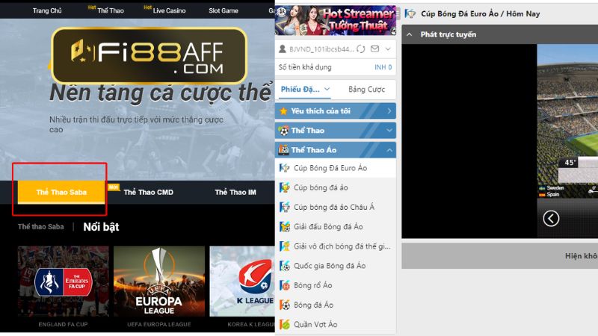This screenshot has width=598, height=336.
Task: Open the Trang Chủ menu item
Action: (x=47, y=10)
